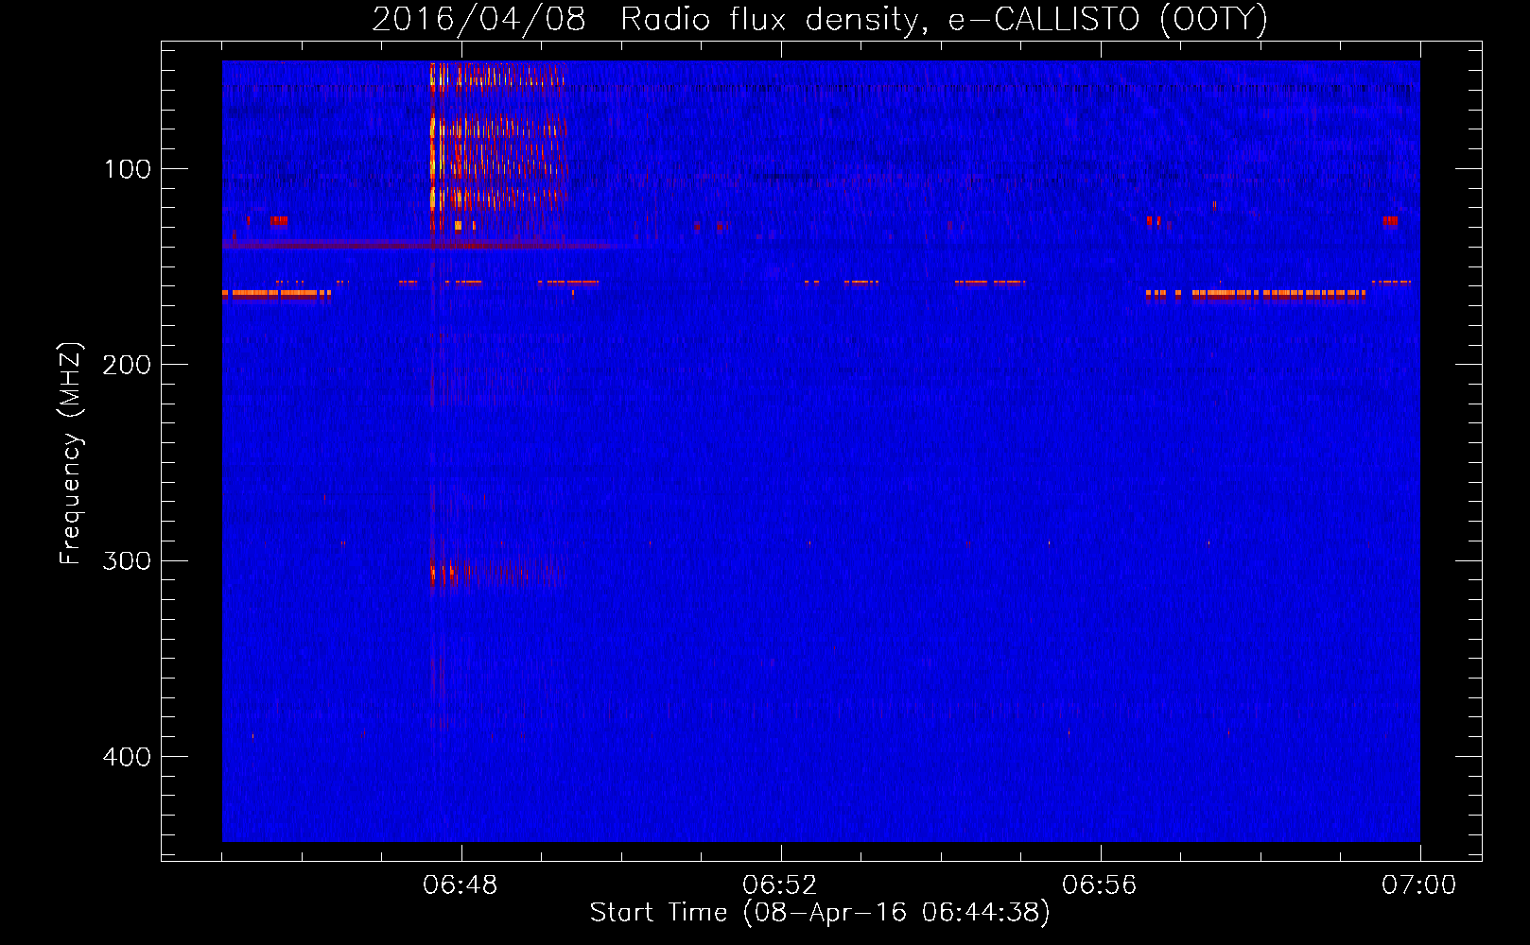The image size is (1530, 945).
Task: Click the 200 frequency tick label
Action: [127, 365]
